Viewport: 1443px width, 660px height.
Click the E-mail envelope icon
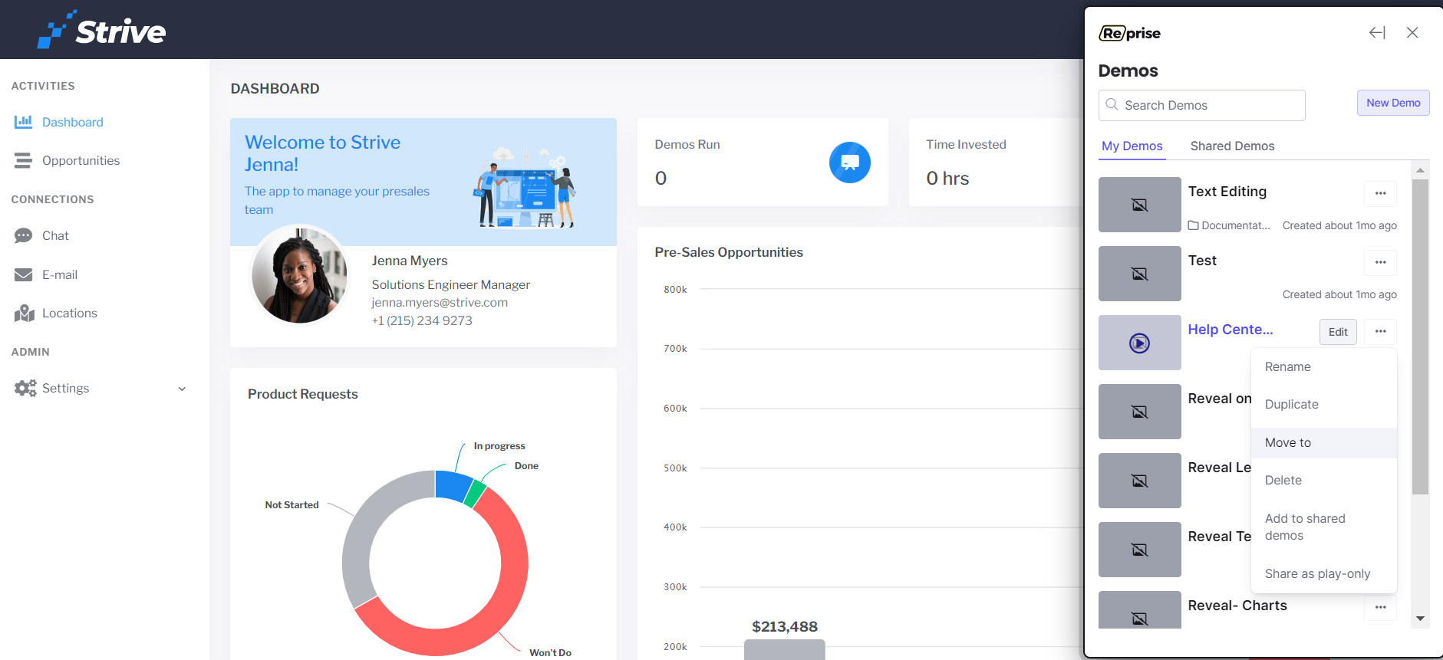tap(23, 274)
